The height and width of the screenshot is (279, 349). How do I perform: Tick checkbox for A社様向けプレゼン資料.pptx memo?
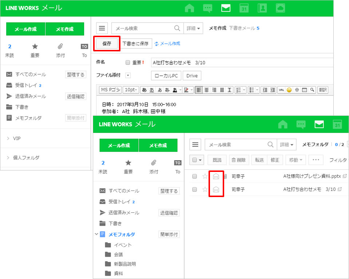195,176
